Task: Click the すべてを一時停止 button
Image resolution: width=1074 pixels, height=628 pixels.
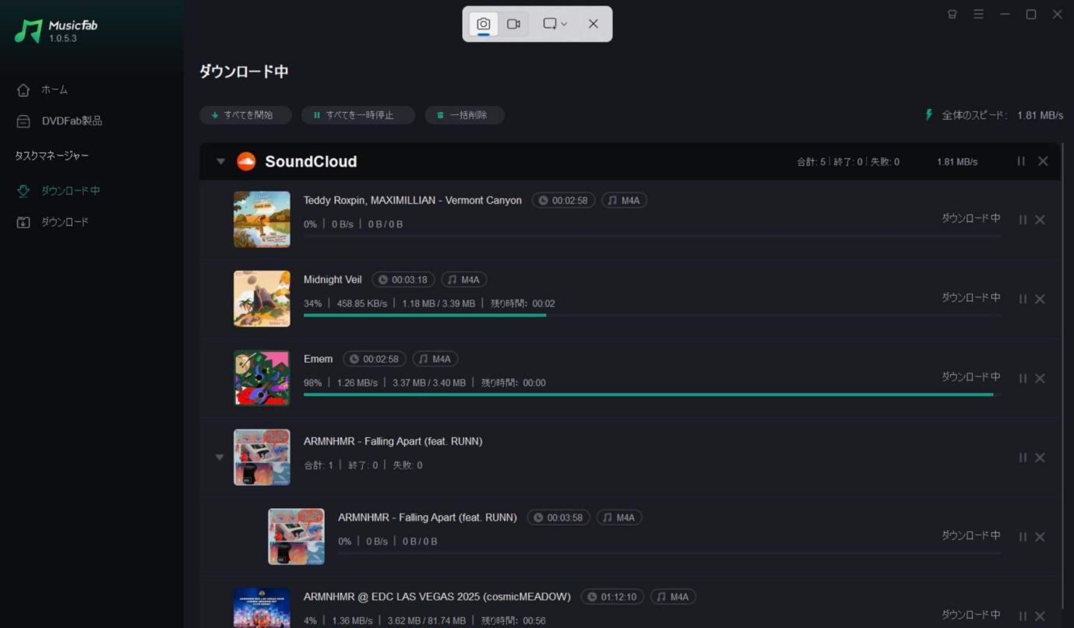Action: (358, 115)
